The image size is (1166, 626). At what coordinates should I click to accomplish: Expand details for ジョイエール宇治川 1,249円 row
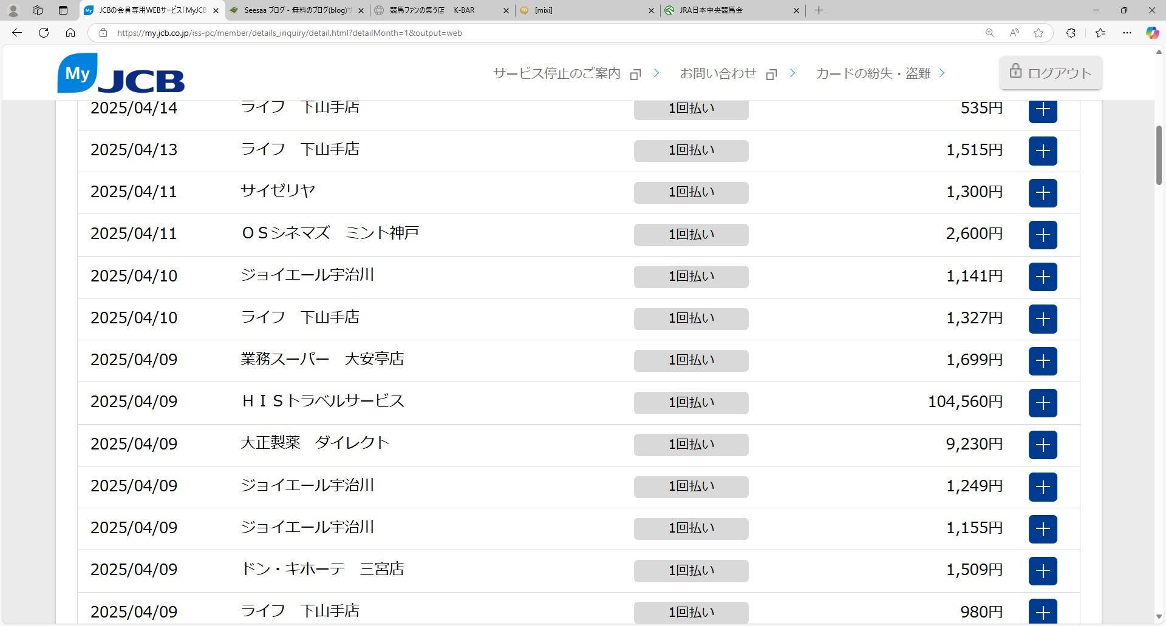[1043, 486]
